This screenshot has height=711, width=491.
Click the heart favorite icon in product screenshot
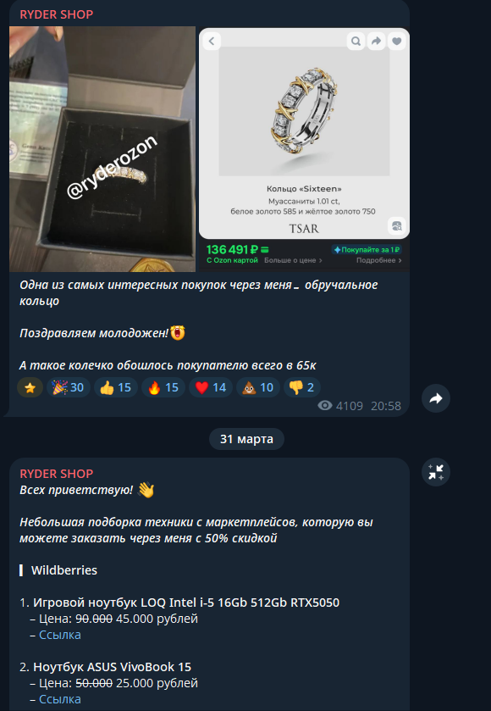pyautogui.click(x=396, y=42)
